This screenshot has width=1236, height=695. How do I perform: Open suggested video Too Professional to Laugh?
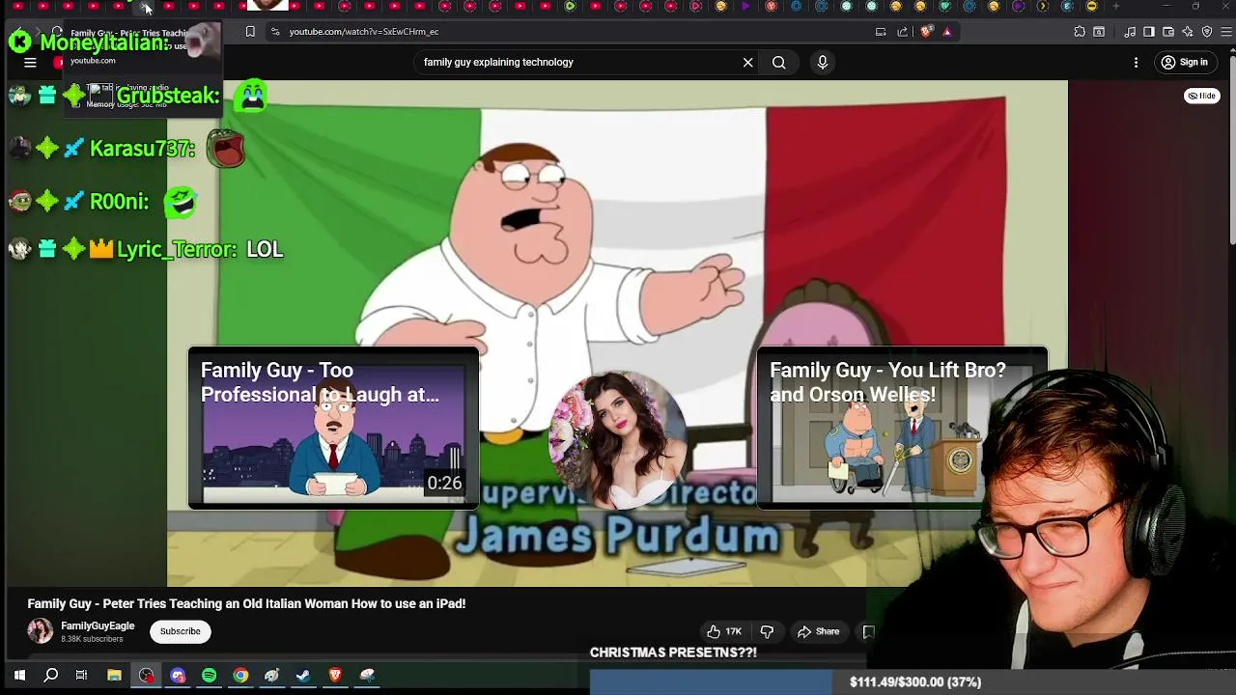[x=333, y=428]
